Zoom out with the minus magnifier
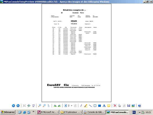 (44, 106)
